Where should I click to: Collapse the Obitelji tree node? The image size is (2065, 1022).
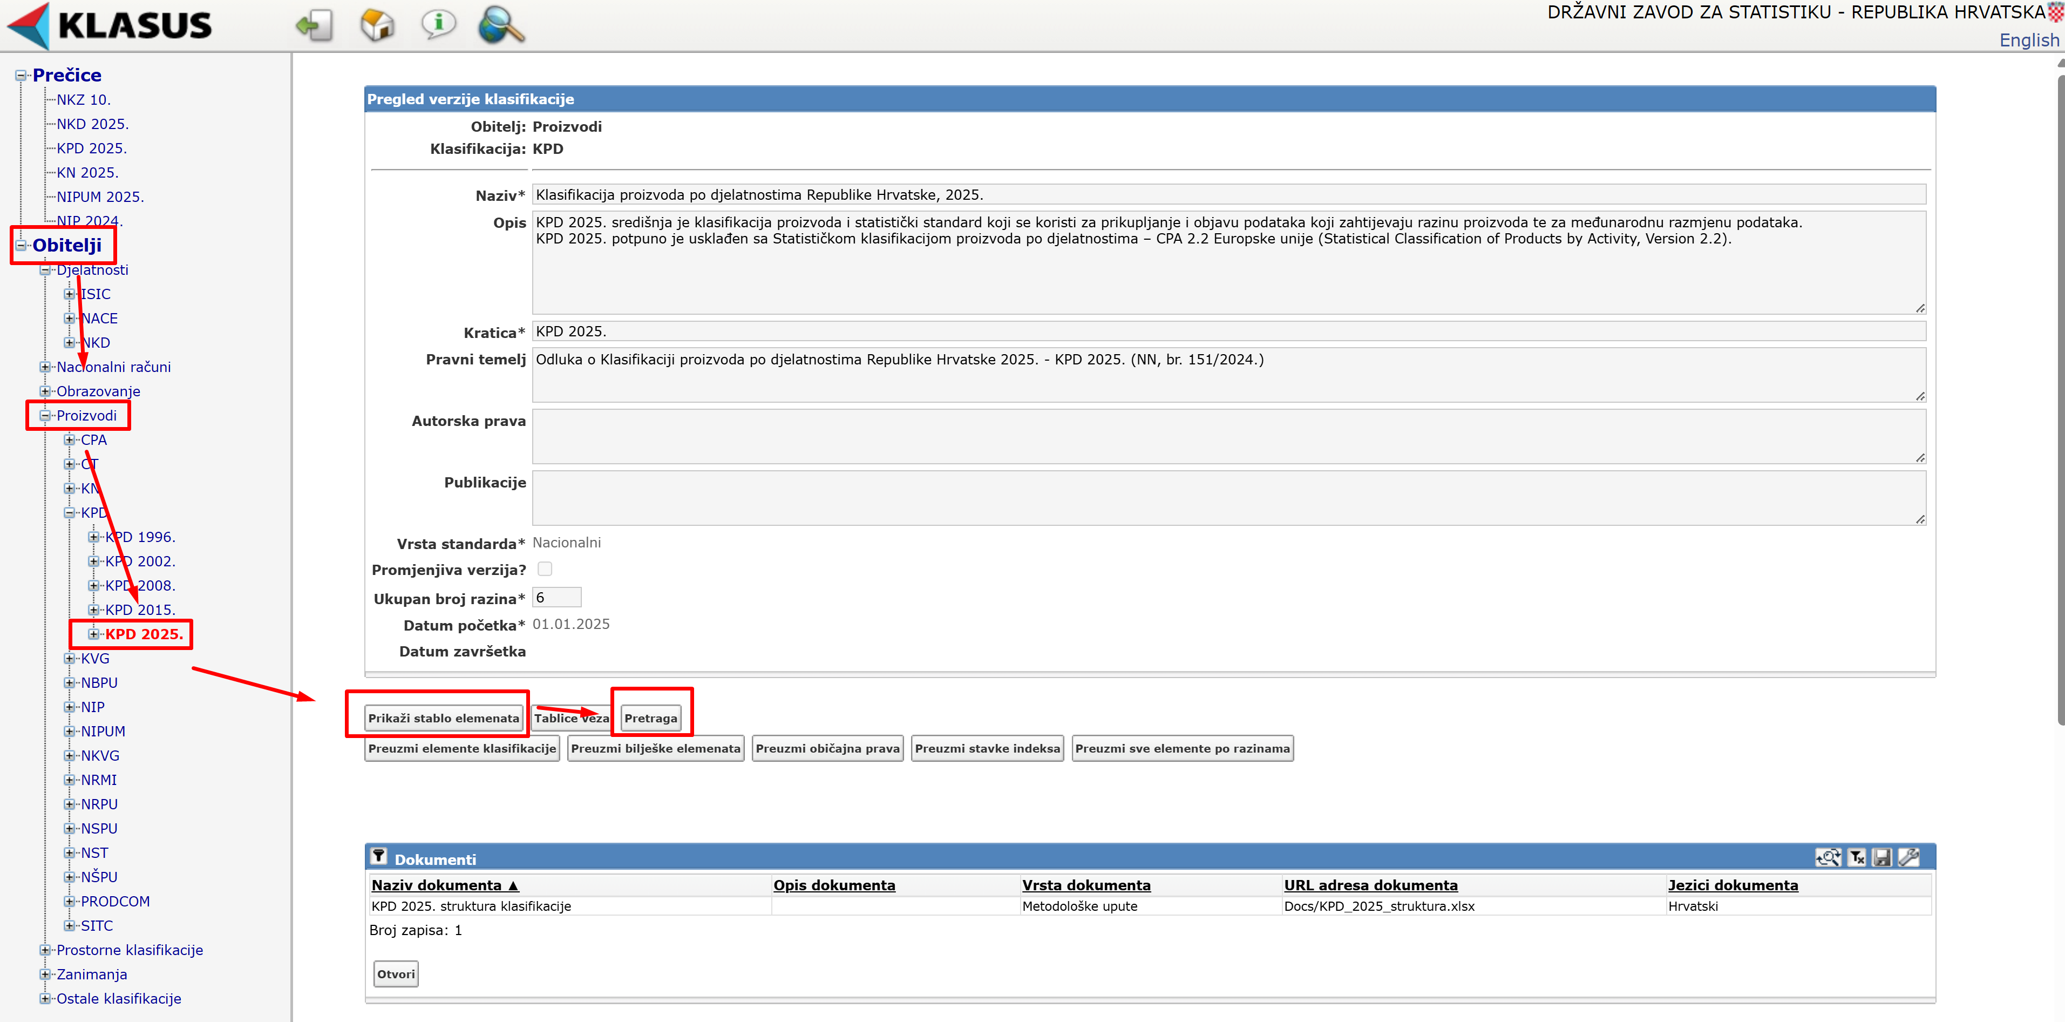click(x=21, y=245)
